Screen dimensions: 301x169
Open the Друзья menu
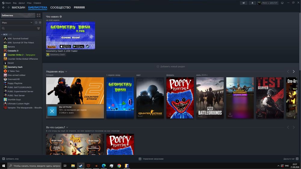pos(21,3)
